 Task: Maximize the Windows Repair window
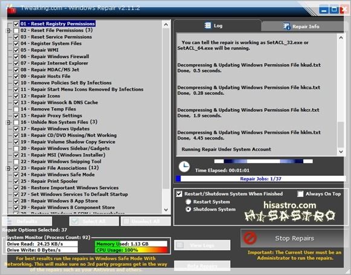334,10
